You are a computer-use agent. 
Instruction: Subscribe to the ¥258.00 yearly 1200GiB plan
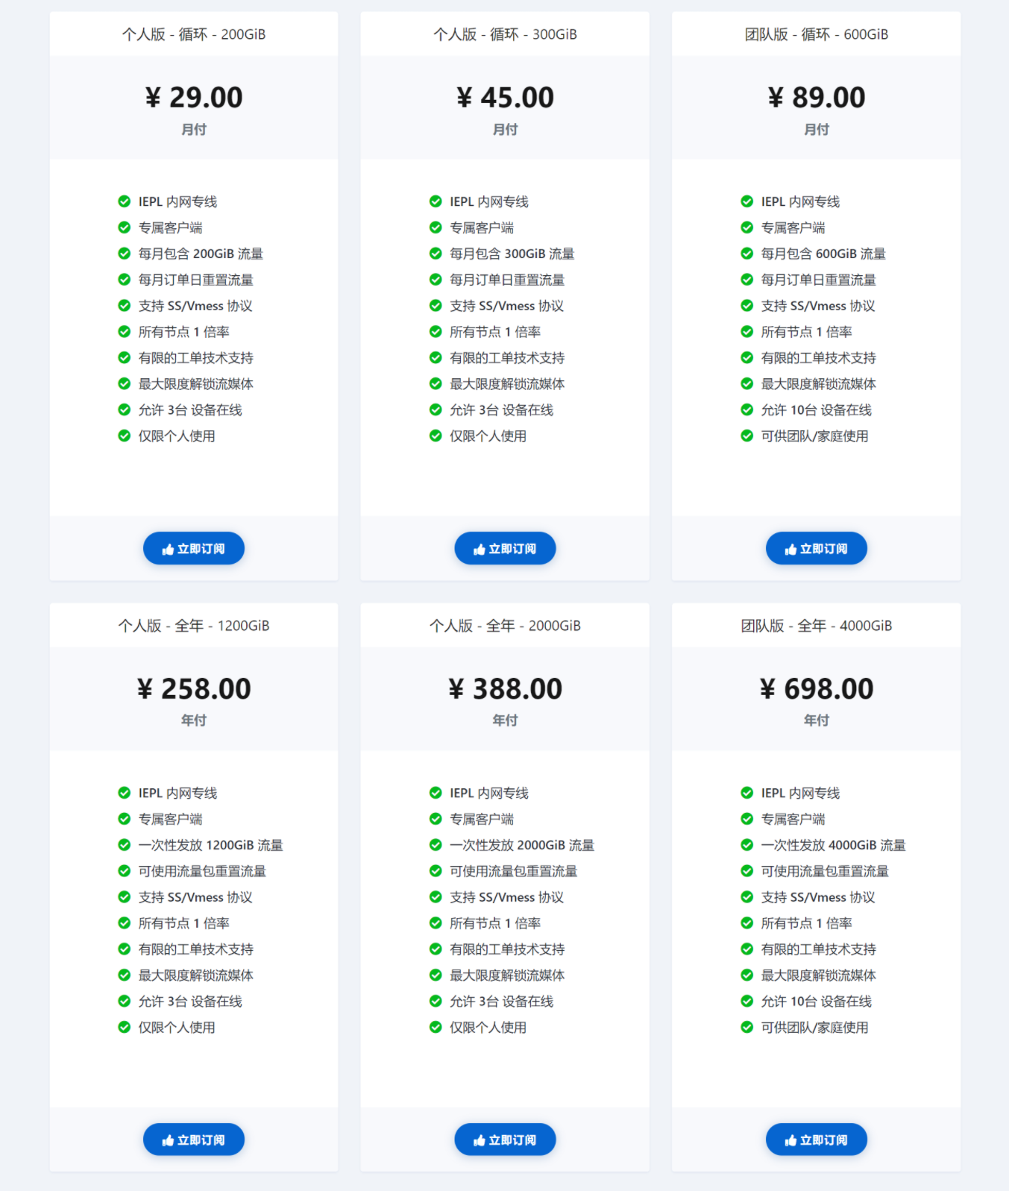pyautogui.click(x=194, y=1140)
